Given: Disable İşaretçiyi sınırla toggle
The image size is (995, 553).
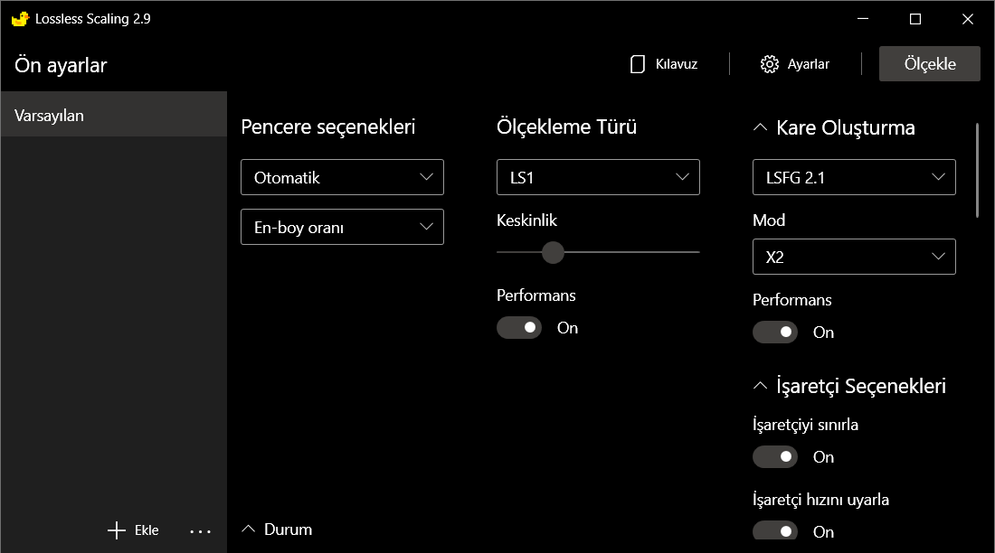Looking at the screenshot, I should click(x=775, y=457).
